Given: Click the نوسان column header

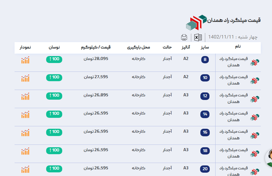Looking at the screenshot, I should click(x=54, y=48).
